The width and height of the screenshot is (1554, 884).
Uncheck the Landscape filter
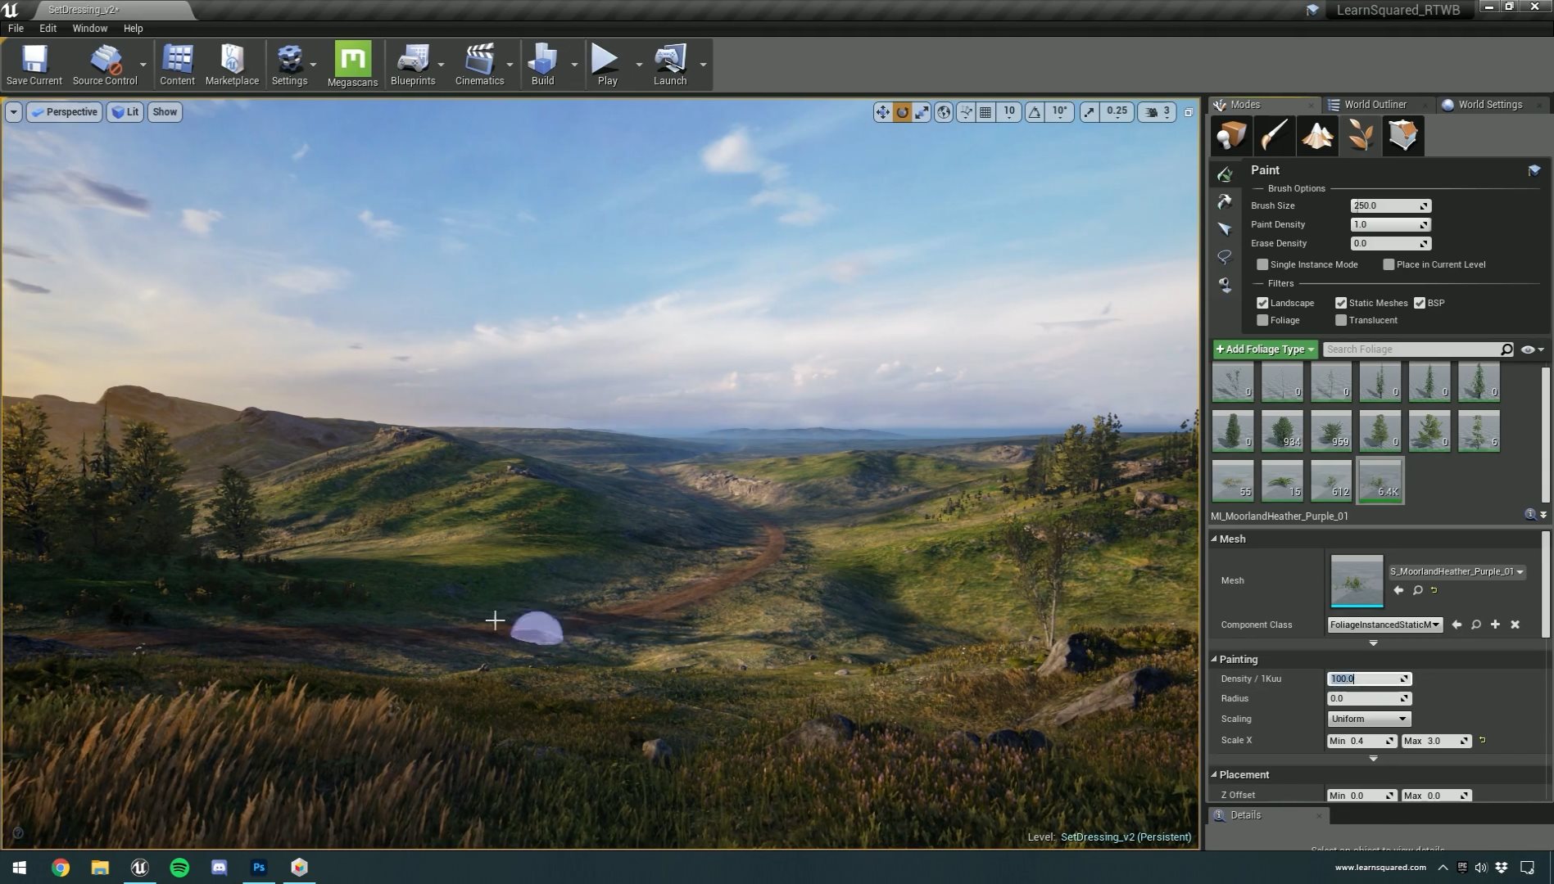(x=1262, y=303)
